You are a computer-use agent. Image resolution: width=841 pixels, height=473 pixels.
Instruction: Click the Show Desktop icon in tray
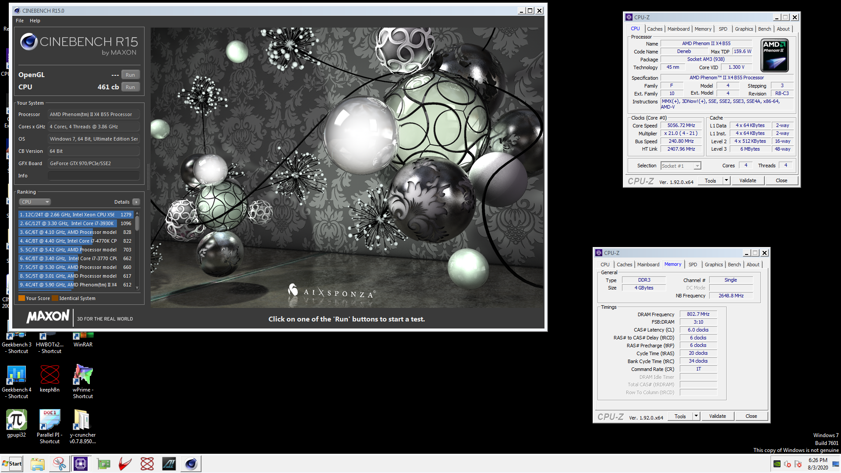pos(836,464)
